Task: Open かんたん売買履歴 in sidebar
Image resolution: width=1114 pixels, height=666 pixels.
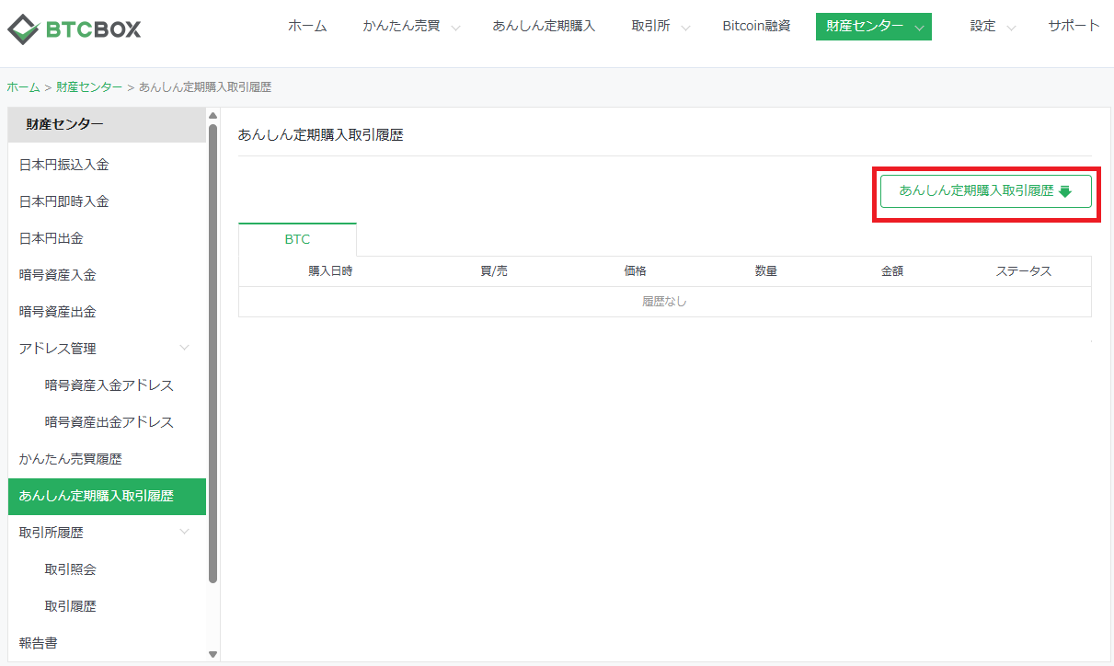Action: pyautogui.click(x=107, y=459)
